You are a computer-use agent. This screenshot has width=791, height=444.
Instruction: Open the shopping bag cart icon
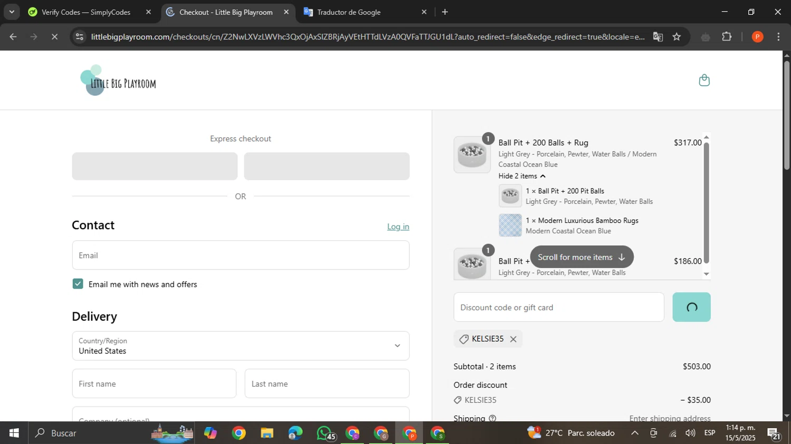704,80
